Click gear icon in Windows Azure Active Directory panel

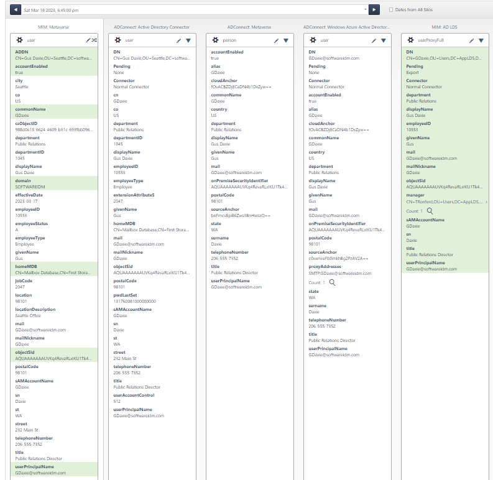coord(313,40)
